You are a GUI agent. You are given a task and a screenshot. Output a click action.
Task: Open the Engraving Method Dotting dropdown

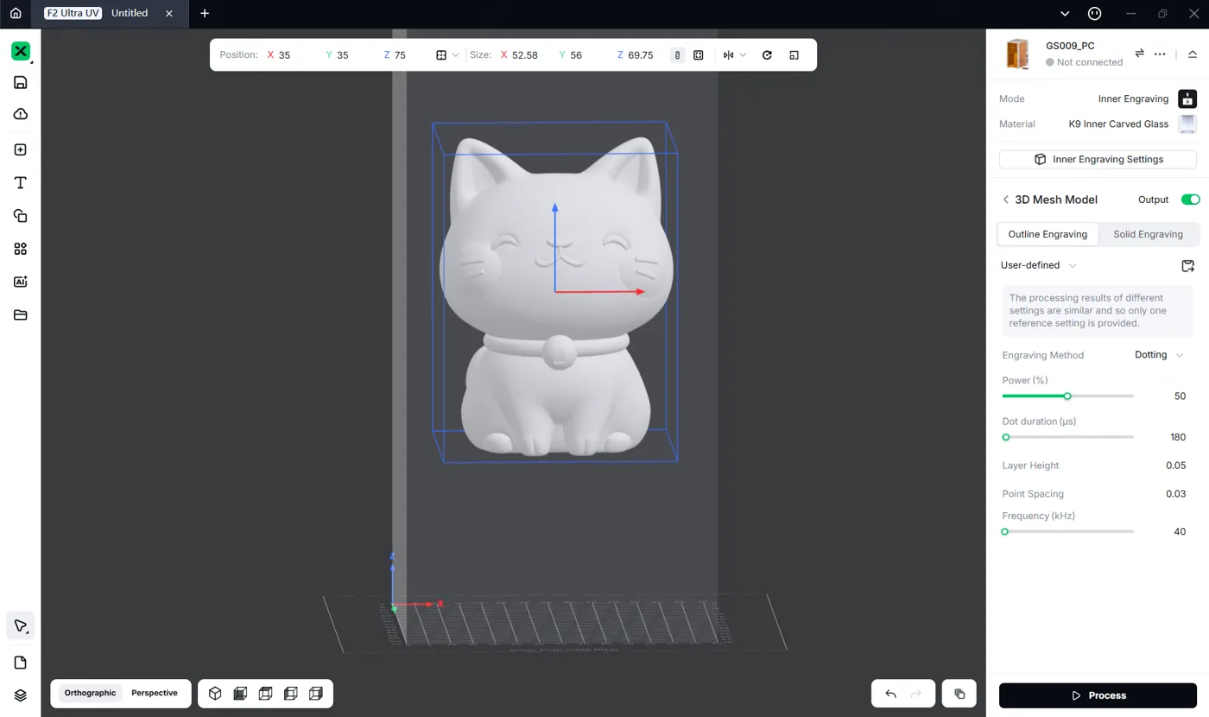(x=1159, y=355)
